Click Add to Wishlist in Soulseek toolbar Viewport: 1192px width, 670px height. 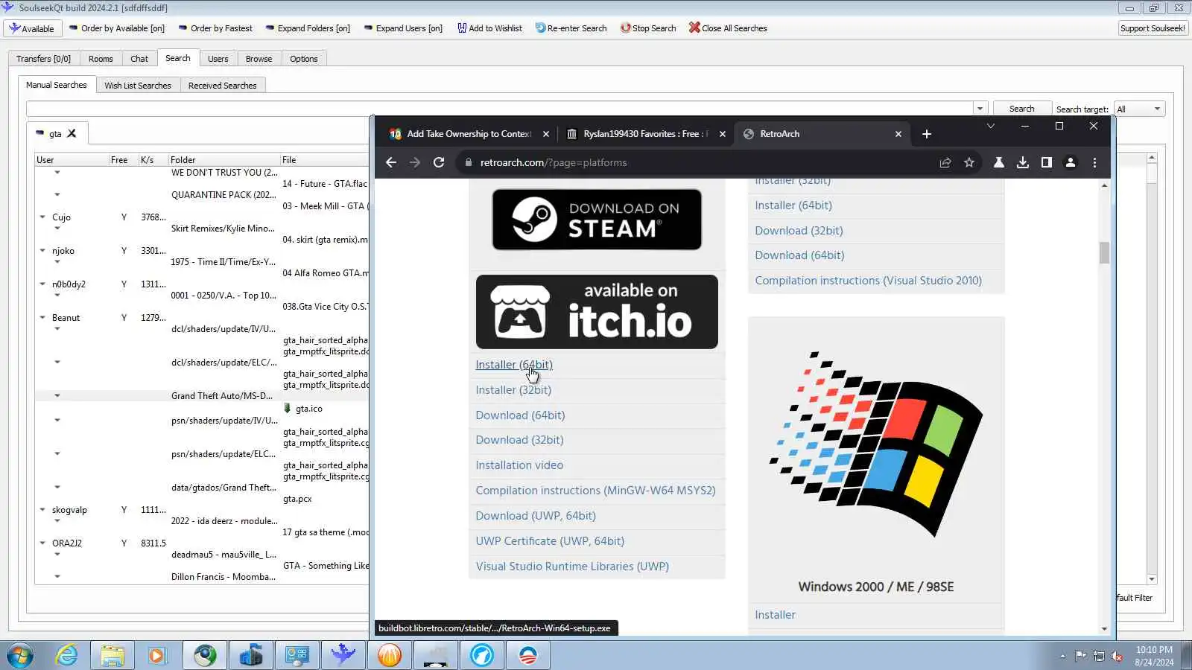pyautogui.click(x=489, y=28)
